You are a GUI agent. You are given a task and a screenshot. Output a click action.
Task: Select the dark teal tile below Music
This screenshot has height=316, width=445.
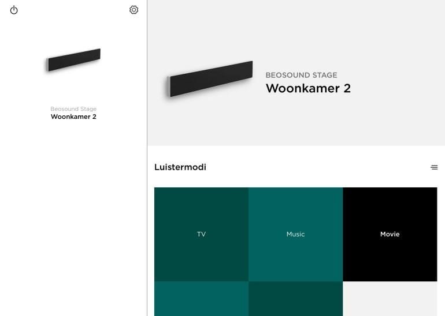click(295, 299)
